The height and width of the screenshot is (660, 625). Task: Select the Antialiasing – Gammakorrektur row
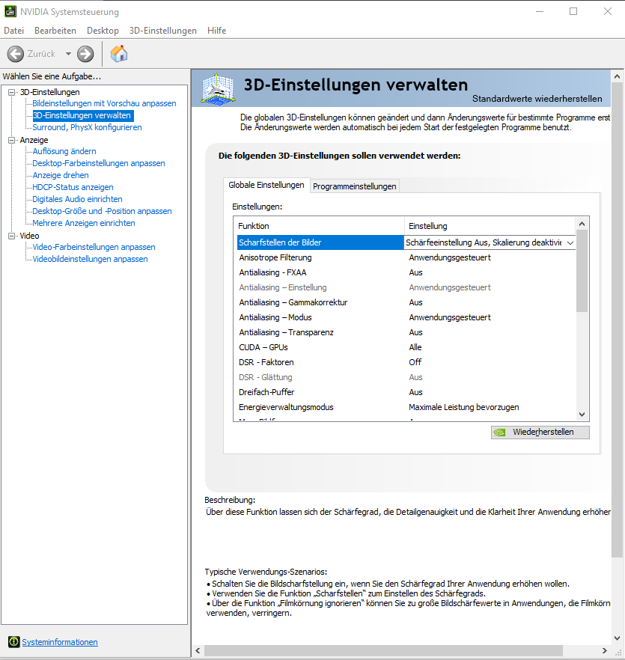point(406,302)
